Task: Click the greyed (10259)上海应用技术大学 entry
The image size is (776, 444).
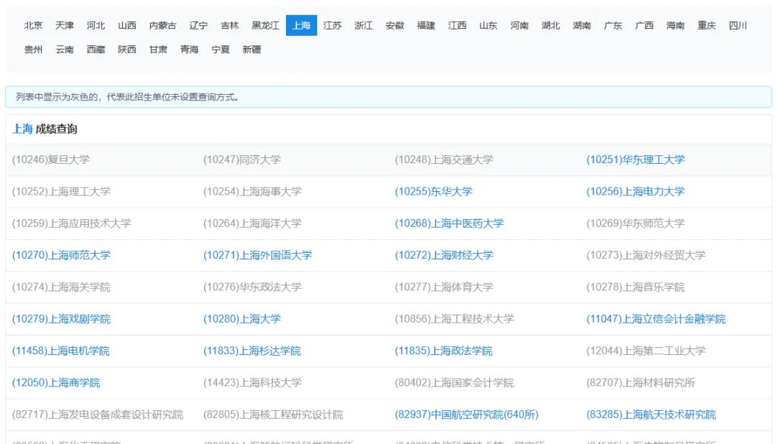Action: click(72, 223)
